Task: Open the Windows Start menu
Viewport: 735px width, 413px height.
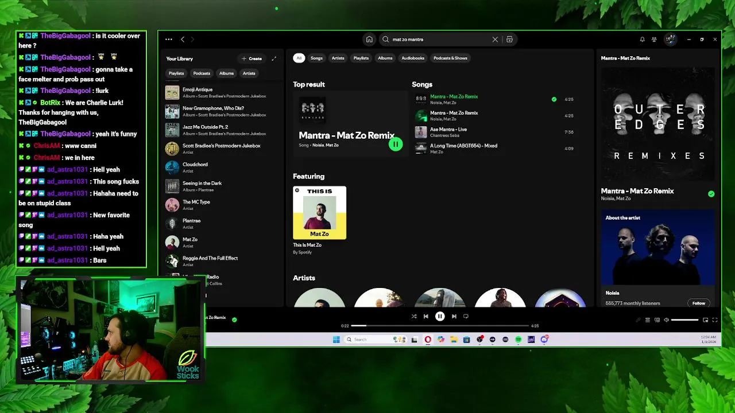Action: [x=336, y=340]
